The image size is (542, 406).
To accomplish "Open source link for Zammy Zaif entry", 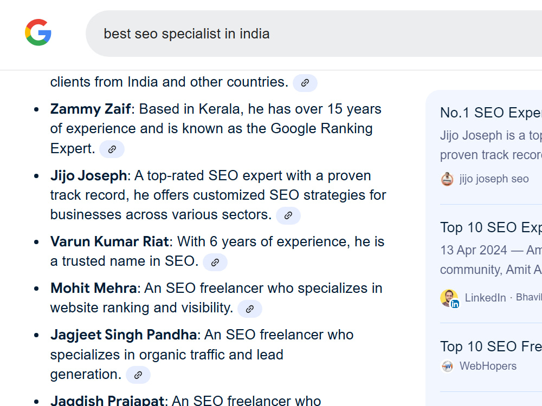I will tap(112, 149).
